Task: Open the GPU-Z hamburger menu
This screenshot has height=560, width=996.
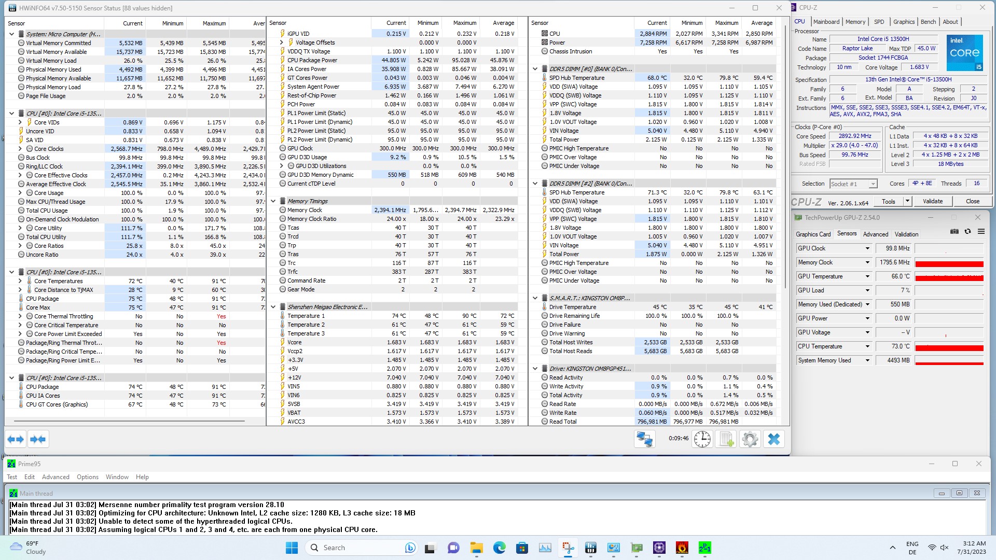Action: click(981, 231)
